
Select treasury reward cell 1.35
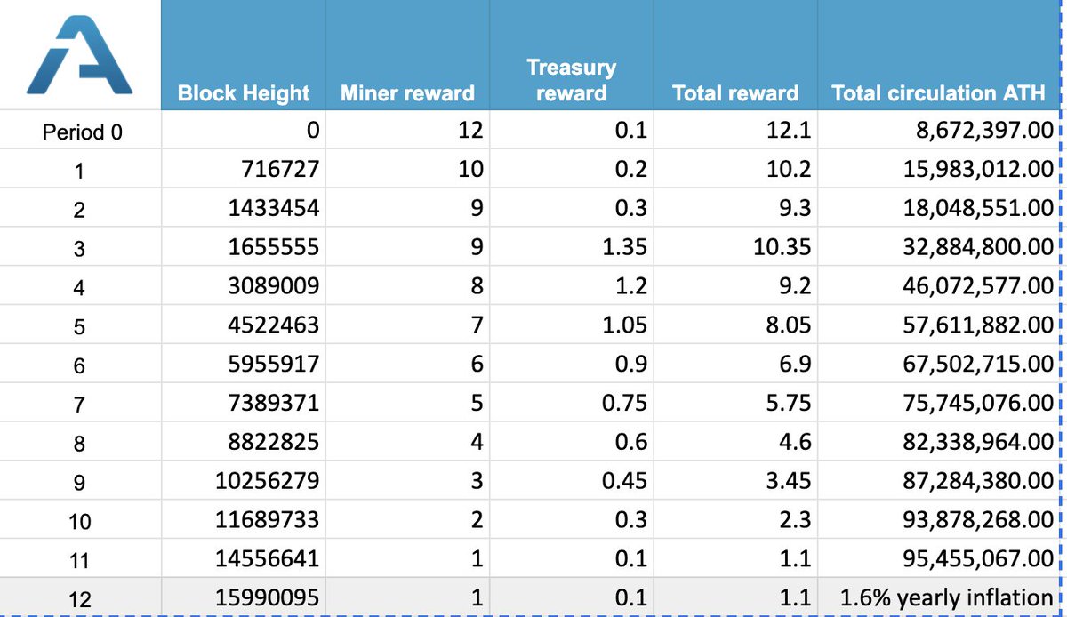click(571, 248)
